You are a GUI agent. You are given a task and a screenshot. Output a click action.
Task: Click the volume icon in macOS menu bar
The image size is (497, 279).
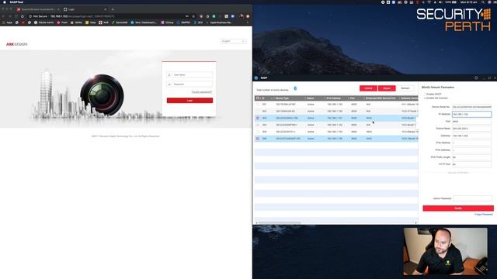coord(440,2)
